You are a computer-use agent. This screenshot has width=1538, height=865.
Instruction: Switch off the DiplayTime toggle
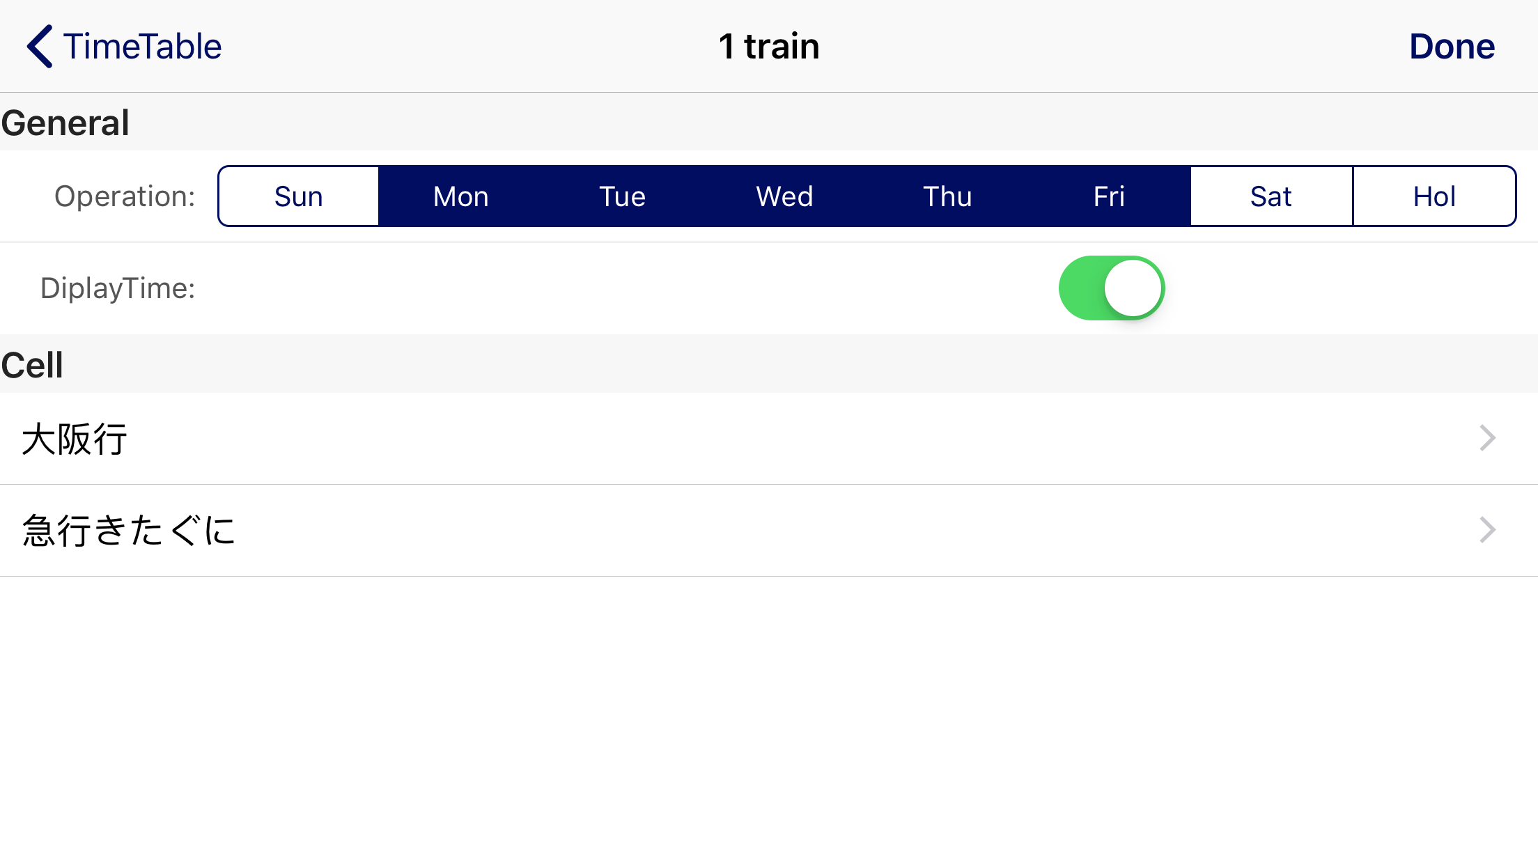point(1112,288)
